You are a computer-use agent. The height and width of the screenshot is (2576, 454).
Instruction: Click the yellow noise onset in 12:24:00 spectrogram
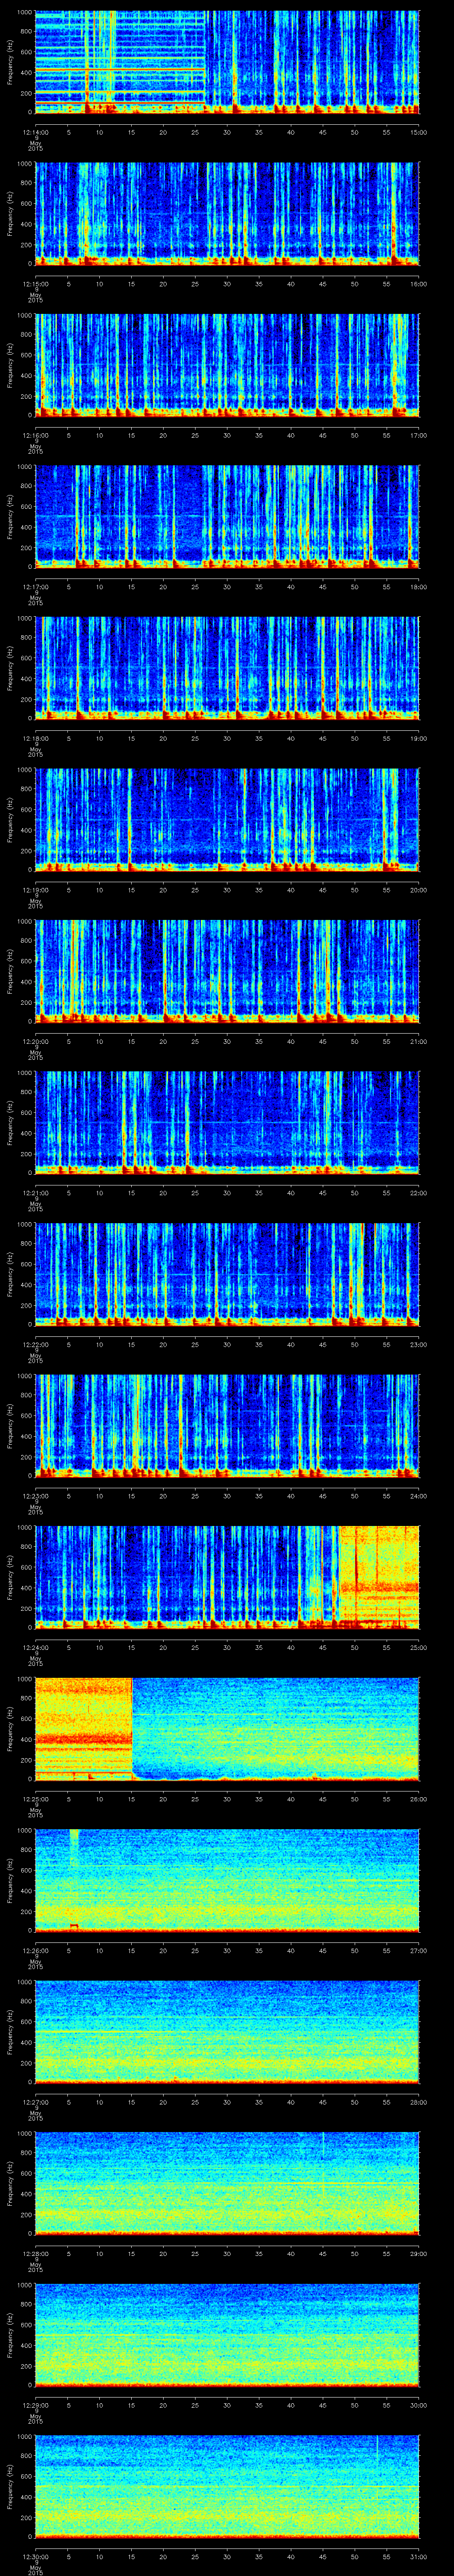[377, 1575]
